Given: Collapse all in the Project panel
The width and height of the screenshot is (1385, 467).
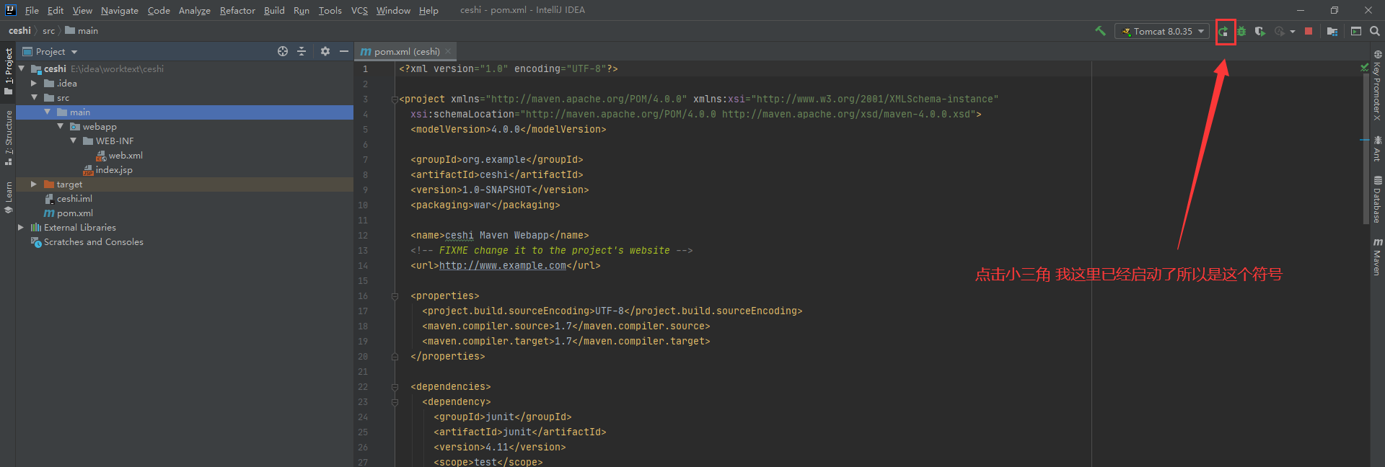Looking at the screenshot, I should click(302, 51).
